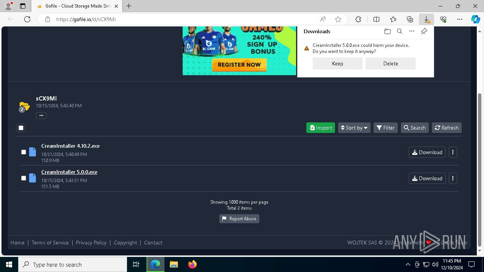The height and width of the screenshot is (272, 484).
Task: Check the CreamInstaller 4.10.2.exe checkbox
Action: (23, 152)
